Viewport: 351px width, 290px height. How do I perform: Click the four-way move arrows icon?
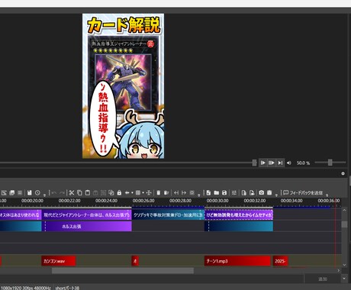(149, 193)
